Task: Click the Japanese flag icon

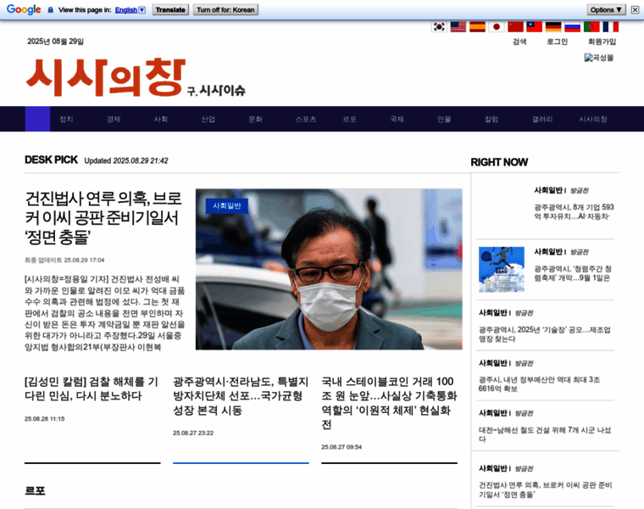Action: pos(497,26)
